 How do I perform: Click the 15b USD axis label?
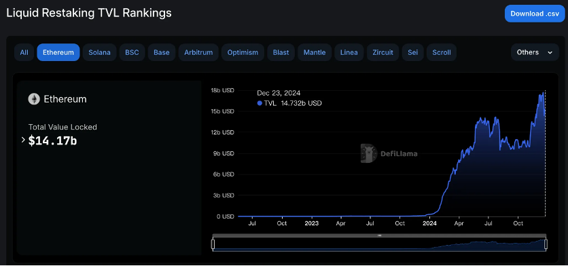pos(223,111)
